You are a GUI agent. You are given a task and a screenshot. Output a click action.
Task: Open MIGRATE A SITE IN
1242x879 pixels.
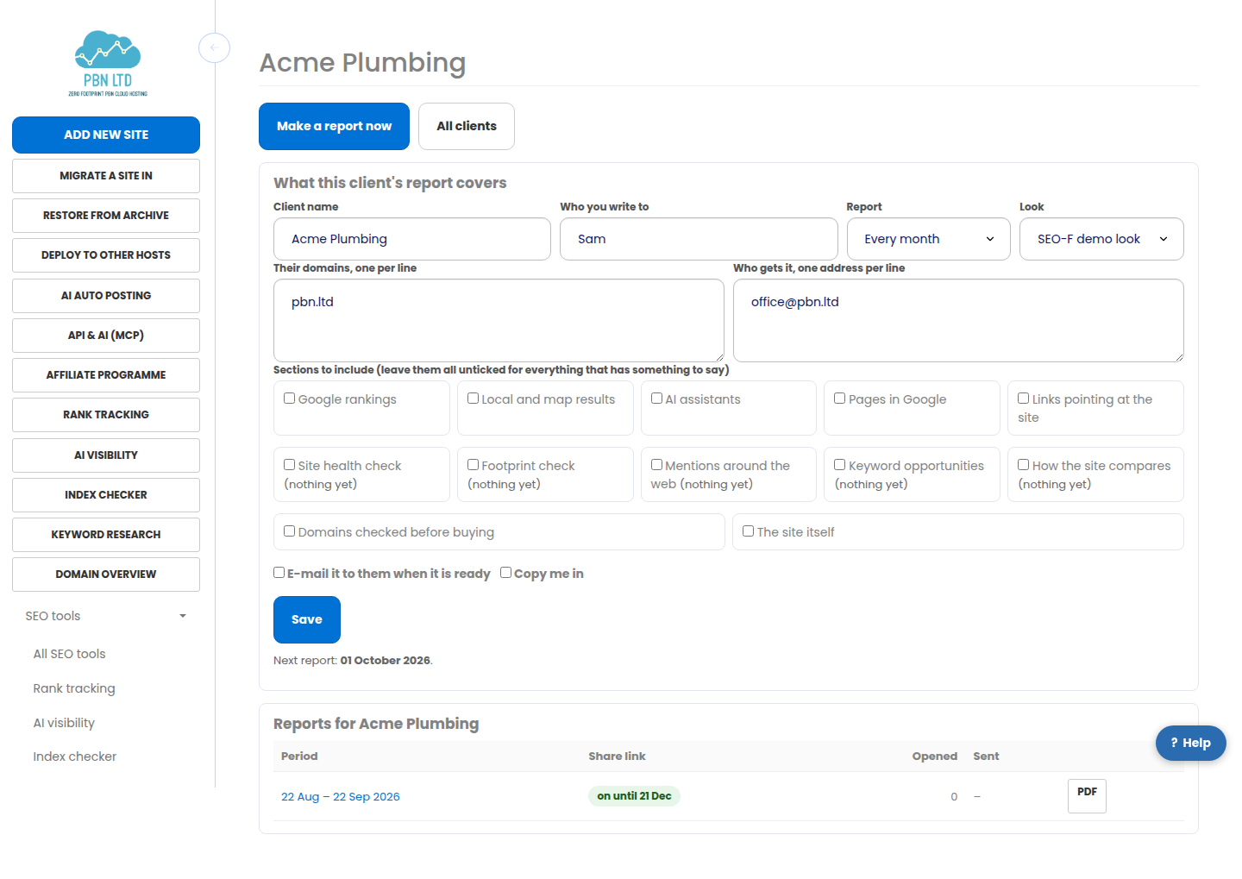106,176
